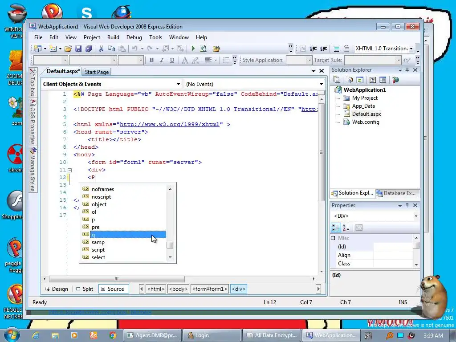Image resolution: width=456 pixels, height=342 pixels.
Task: Click View Designer icon in Solution Explorer
Action: pos(383,80)
